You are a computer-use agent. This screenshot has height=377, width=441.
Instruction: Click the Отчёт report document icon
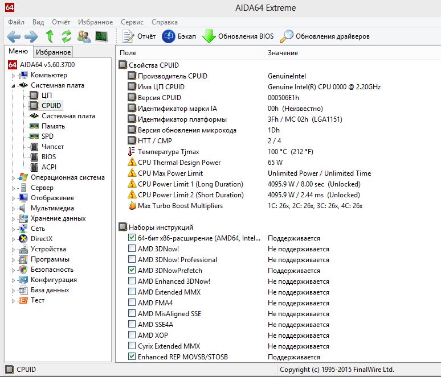click(x=128, y=36)
